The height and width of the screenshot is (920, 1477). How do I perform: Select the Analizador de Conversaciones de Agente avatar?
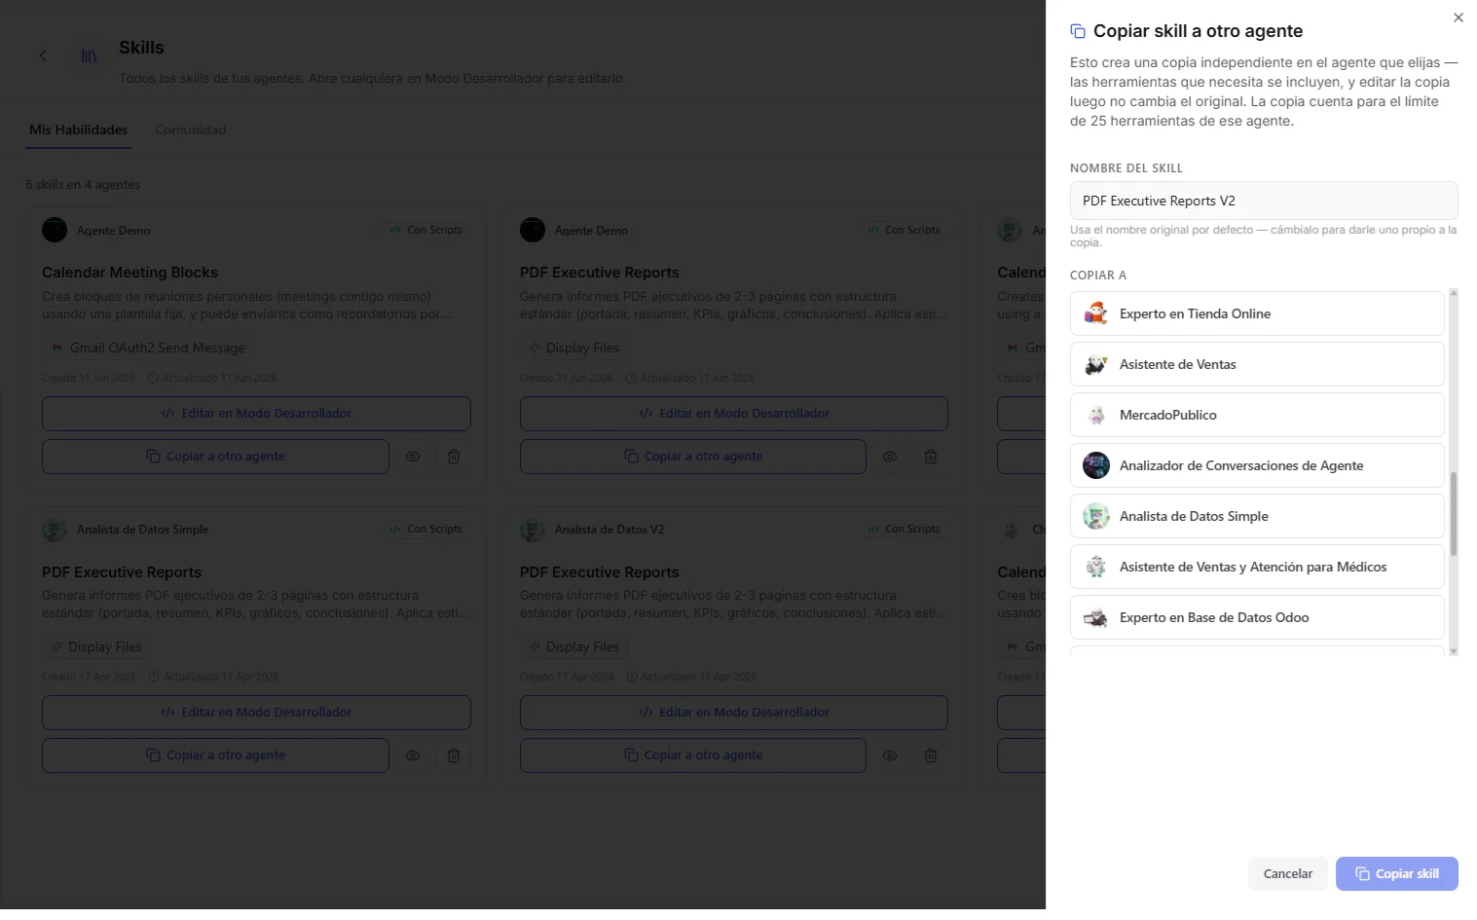click(x=1096, y=465)
